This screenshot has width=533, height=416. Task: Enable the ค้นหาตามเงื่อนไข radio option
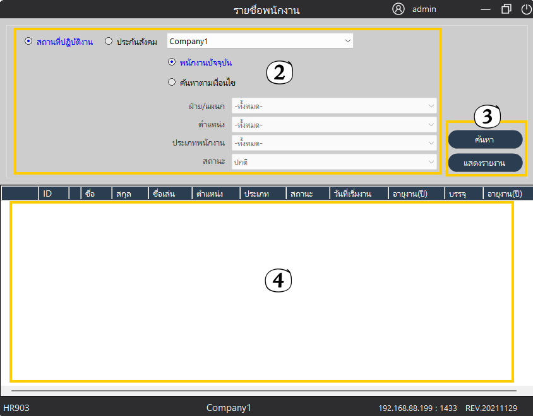pyautogui.click(x=172, y=82)
